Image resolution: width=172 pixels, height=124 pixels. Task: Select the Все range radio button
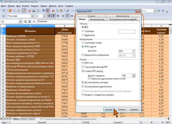pos(83,27)
